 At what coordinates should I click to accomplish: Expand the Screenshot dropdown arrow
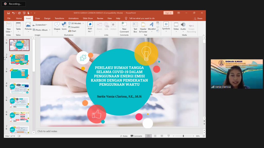[x=47, y=25]
